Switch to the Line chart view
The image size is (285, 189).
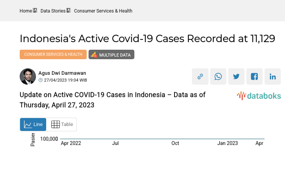point(33,124)
